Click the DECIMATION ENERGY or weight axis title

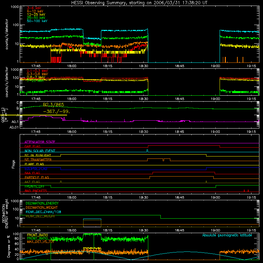pos(5,214)
